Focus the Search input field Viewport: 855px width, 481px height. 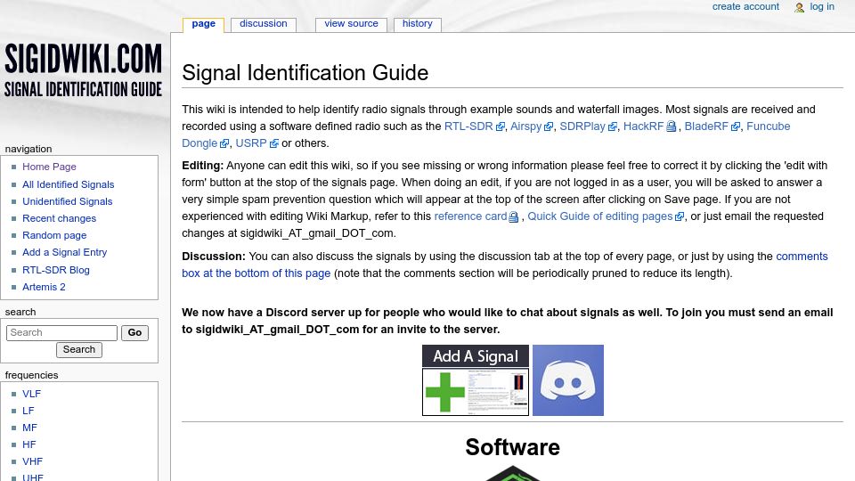(61, 332)
